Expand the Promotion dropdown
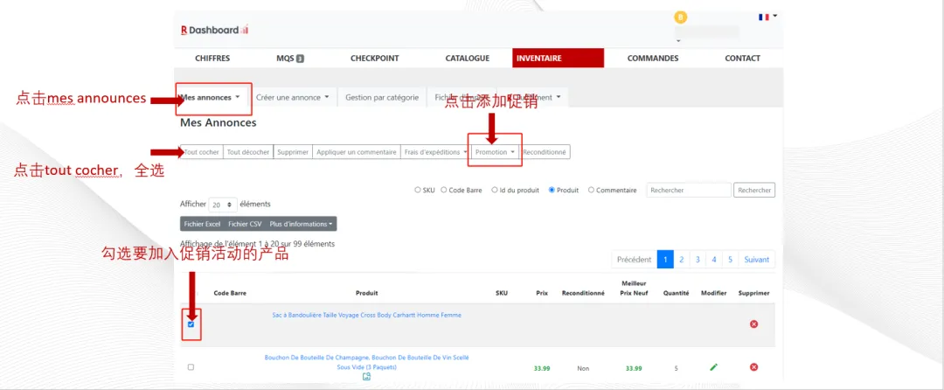Viewport: 944px width, 390px height. click(495, 152)
